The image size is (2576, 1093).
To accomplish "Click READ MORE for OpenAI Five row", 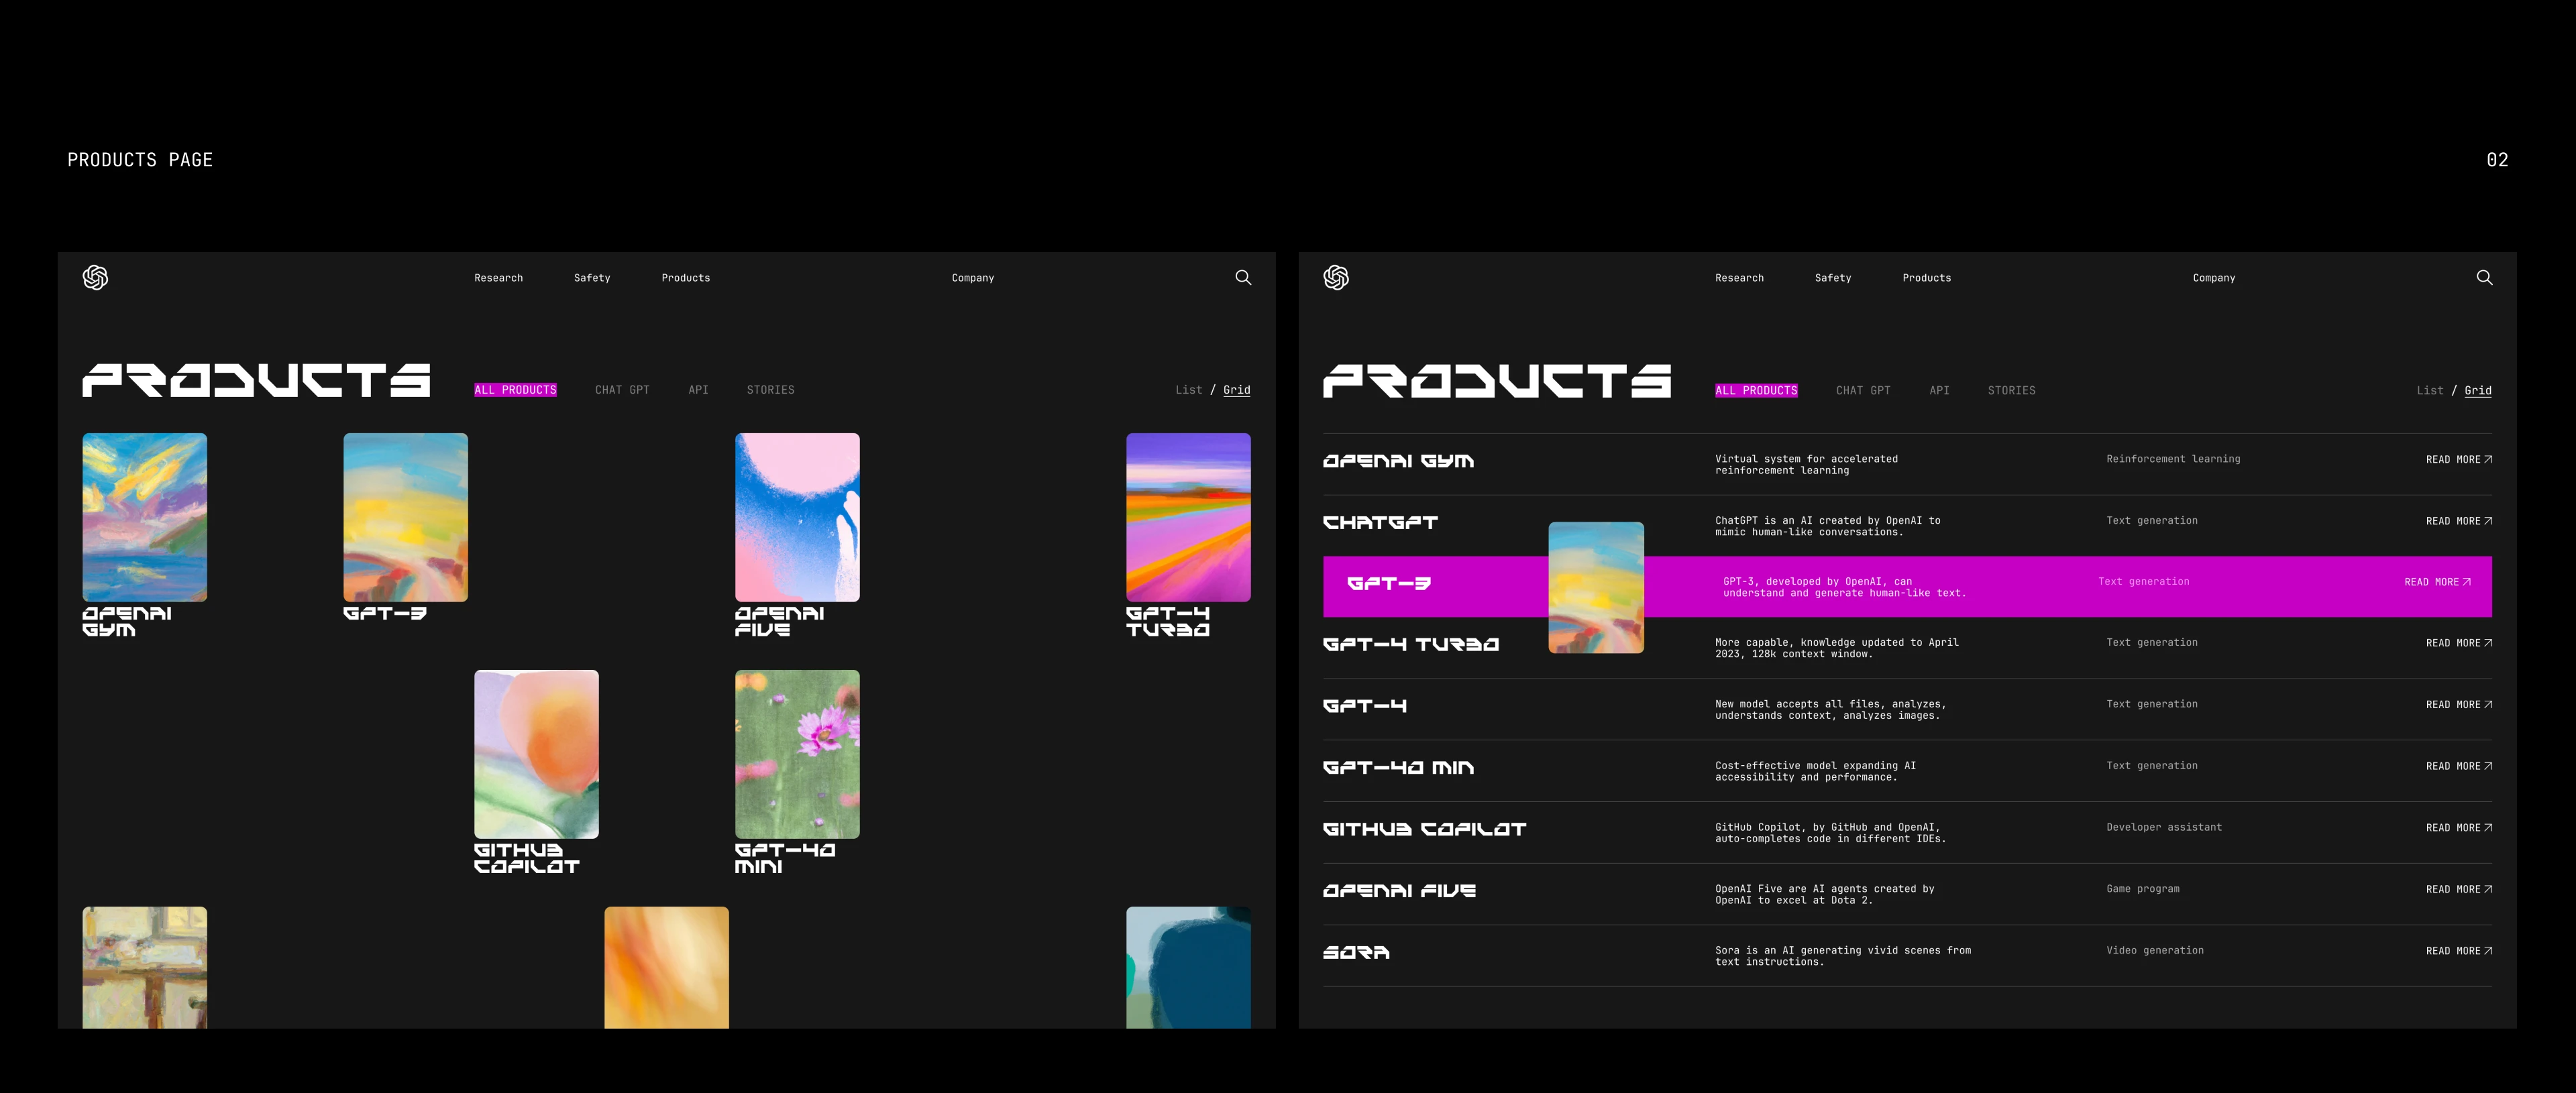I will point(2458,889).
